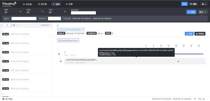This screenshot has width=210, height=101.
Task: Open footer time range 2019-05-19 15:33:39 picker
Action: (x=171, y=99)
